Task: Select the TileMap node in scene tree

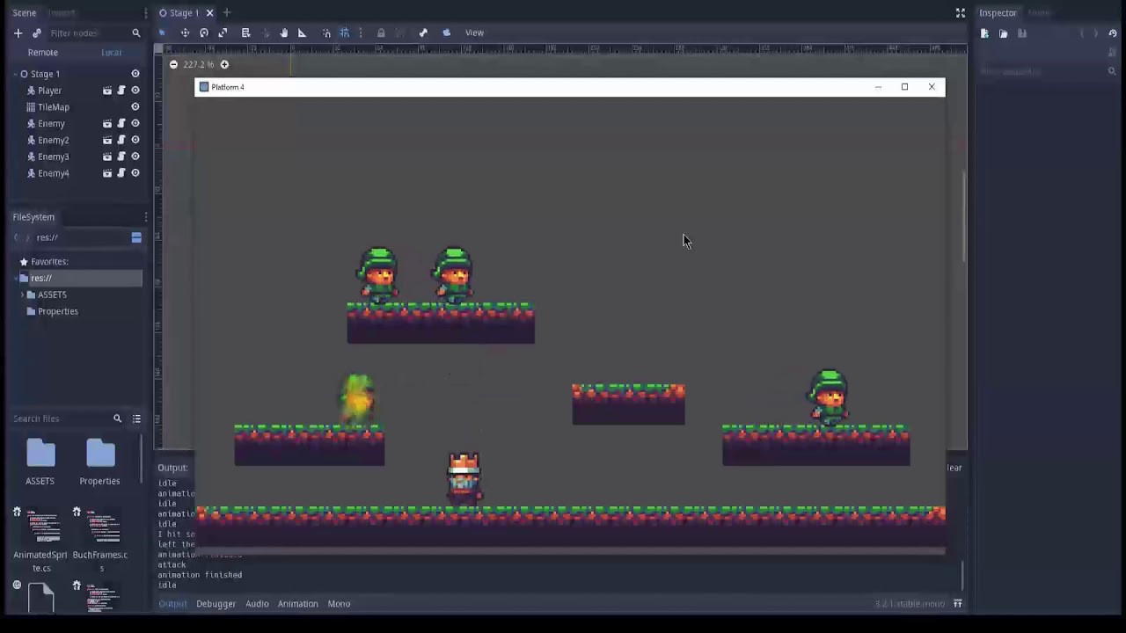Action: (x=53, y=107)
